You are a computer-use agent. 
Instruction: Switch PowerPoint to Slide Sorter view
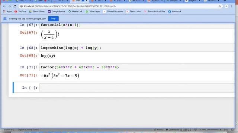(x=189, y=130)
